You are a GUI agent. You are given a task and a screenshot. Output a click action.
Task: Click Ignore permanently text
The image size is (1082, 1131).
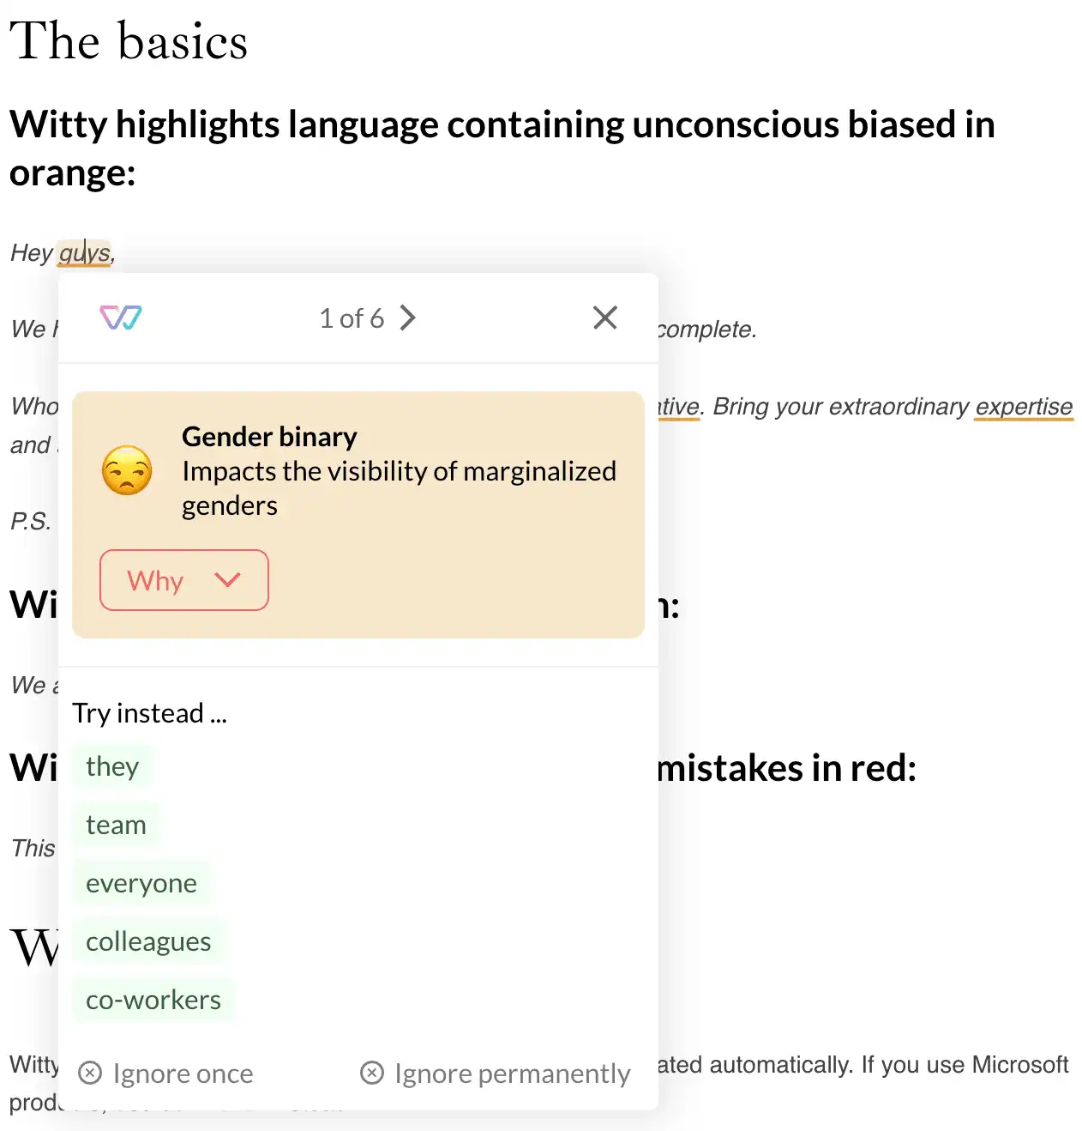tap(512, 1074)
